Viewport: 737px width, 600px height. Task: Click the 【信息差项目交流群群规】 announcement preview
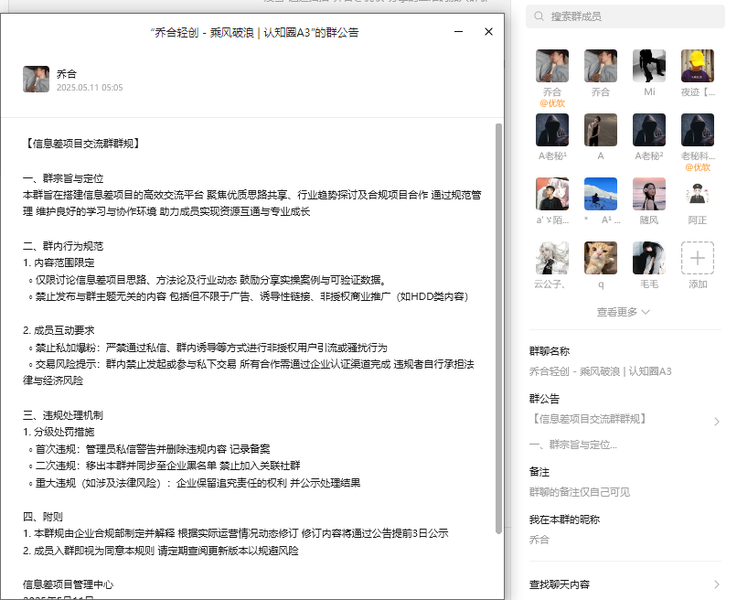pos(588,419)
